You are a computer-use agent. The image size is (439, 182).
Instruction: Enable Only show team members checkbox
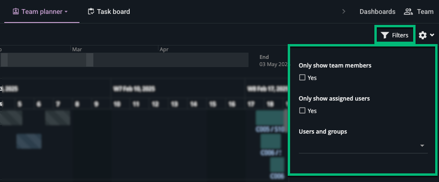(302, 78)
